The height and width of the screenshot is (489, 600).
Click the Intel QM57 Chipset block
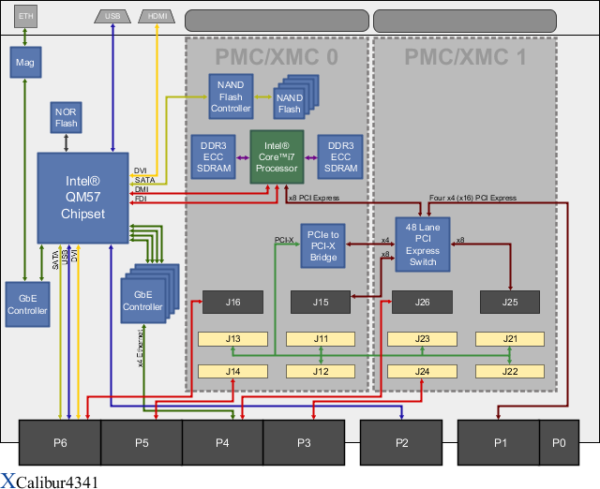[83, 198]
